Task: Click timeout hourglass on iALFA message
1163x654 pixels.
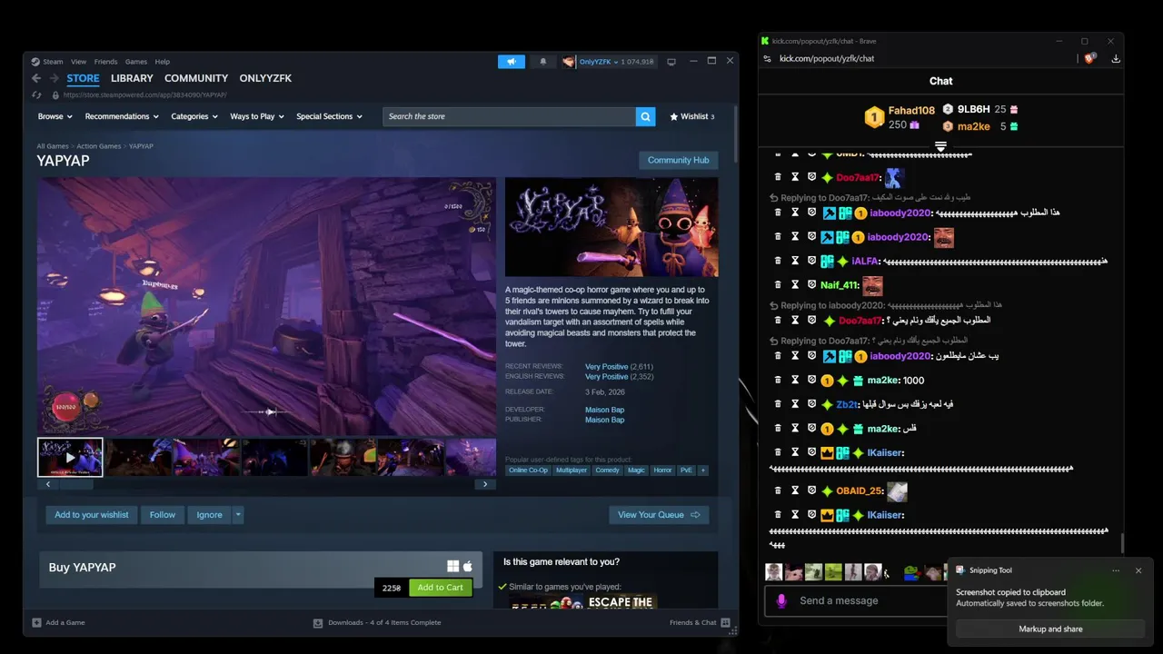Action: (795, 261)
